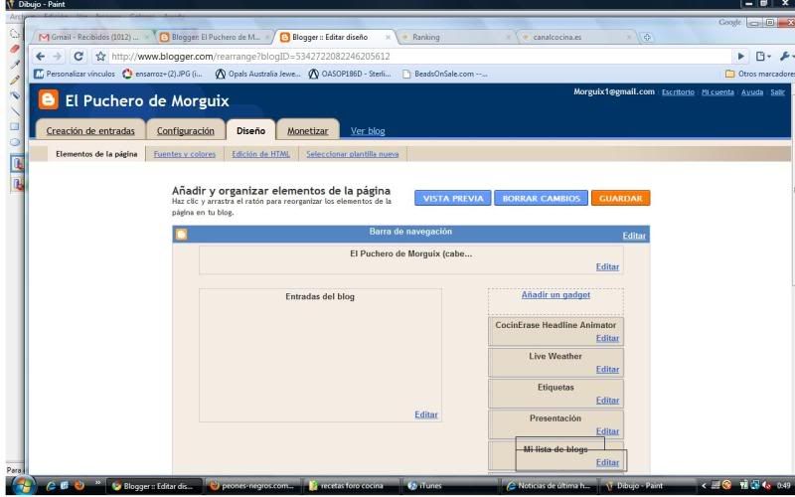Screen dimensions: 795x497
Task: Select the Ellipse shape tool in Paint
Action: 15,142
